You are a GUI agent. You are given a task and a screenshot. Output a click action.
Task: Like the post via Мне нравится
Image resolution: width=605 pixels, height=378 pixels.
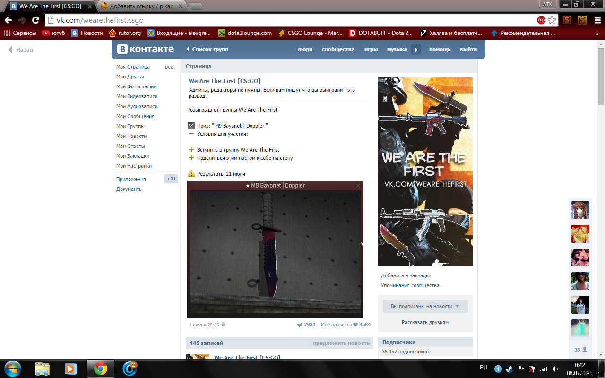(x=346, y=325)
